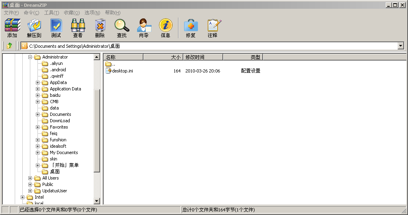Expand the My Documents folder node

(38, 152)
